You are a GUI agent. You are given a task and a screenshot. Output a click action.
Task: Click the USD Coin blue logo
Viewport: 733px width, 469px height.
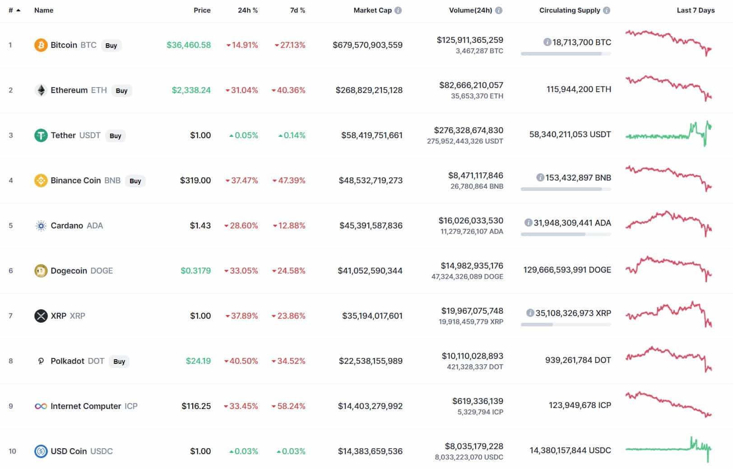41,451
